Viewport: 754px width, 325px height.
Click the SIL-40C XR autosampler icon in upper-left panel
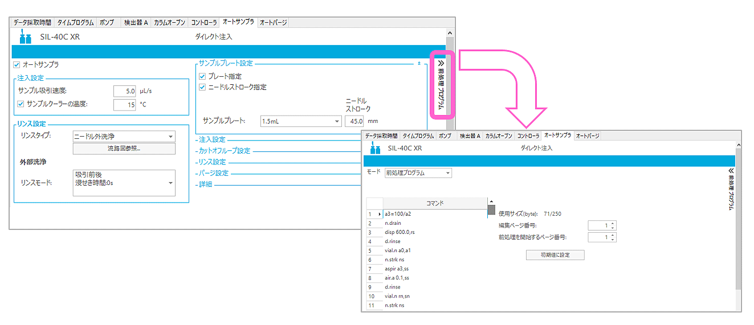(x=25, y=38)
